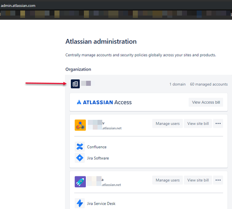Click the Atlassian administration heading
Viewport: 232px width, 209px height.
[x=101, y=41]
